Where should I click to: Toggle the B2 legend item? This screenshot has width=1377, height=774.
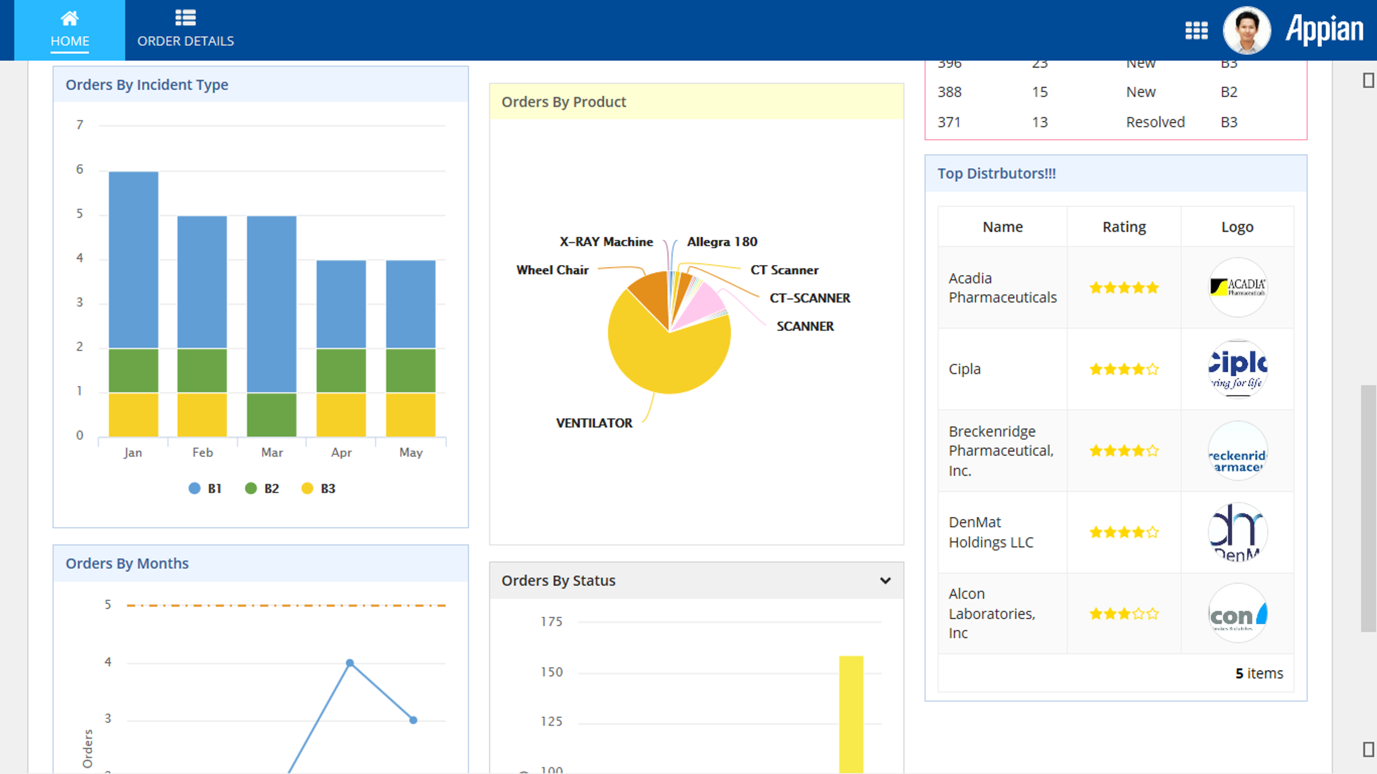262,489
